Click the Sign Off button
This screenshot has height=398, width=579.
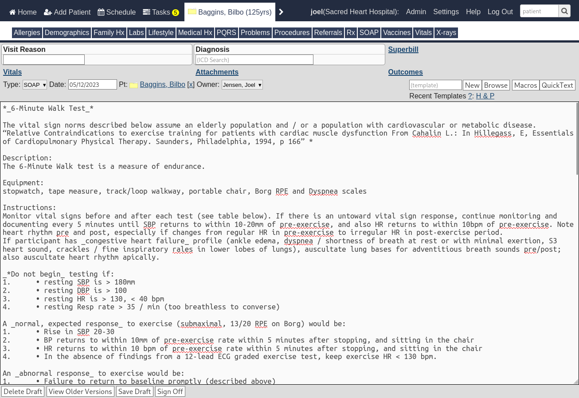pyautogui.click(x=170, y=391)
